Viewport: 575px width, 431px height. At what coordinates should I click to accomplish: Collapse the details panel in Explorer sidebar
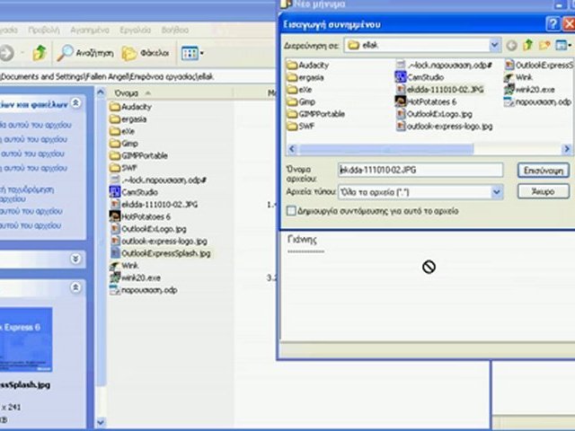(75, 287)
